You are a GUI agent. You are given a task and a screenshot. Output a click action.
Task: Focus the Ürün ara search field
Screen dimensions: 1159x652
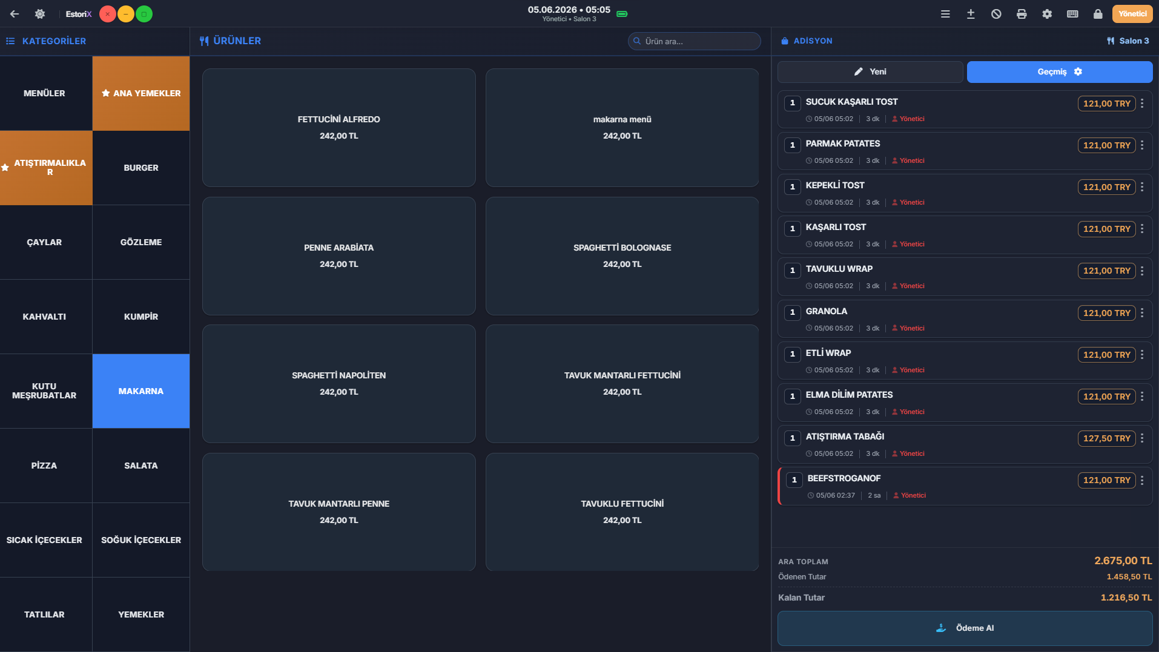tap(695, 41)
